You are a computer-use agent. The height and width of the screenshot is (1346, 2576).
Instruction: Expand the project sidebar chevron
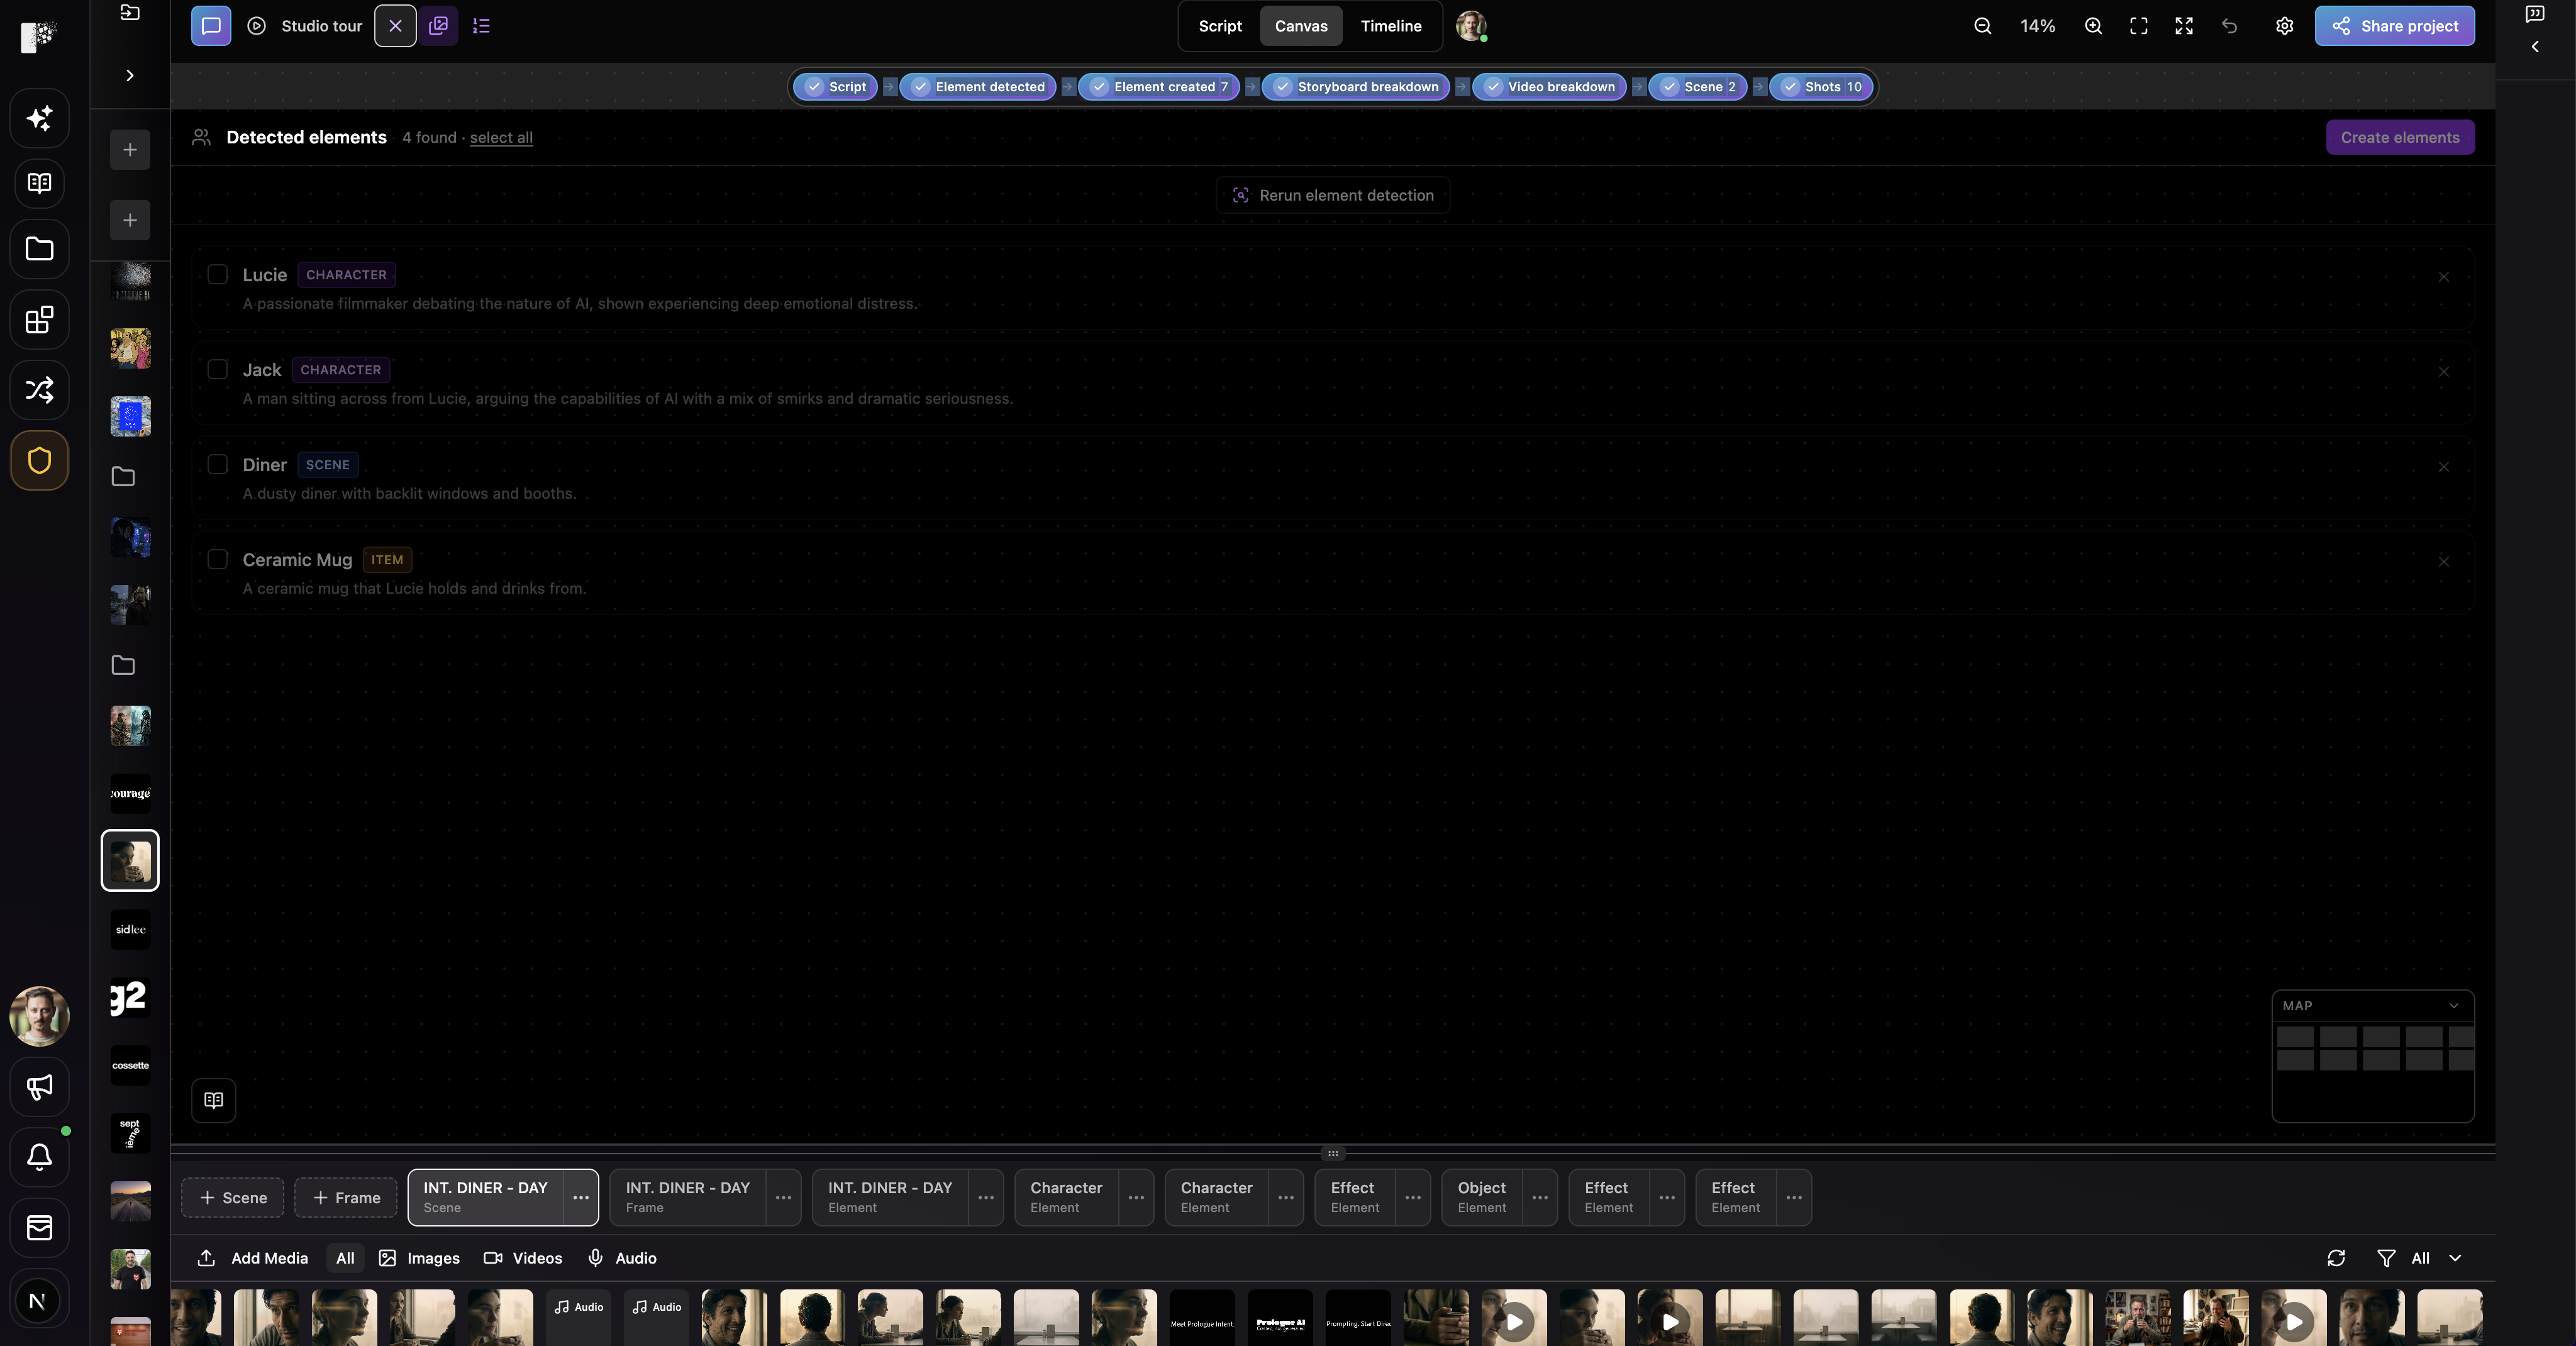[130, 75]
